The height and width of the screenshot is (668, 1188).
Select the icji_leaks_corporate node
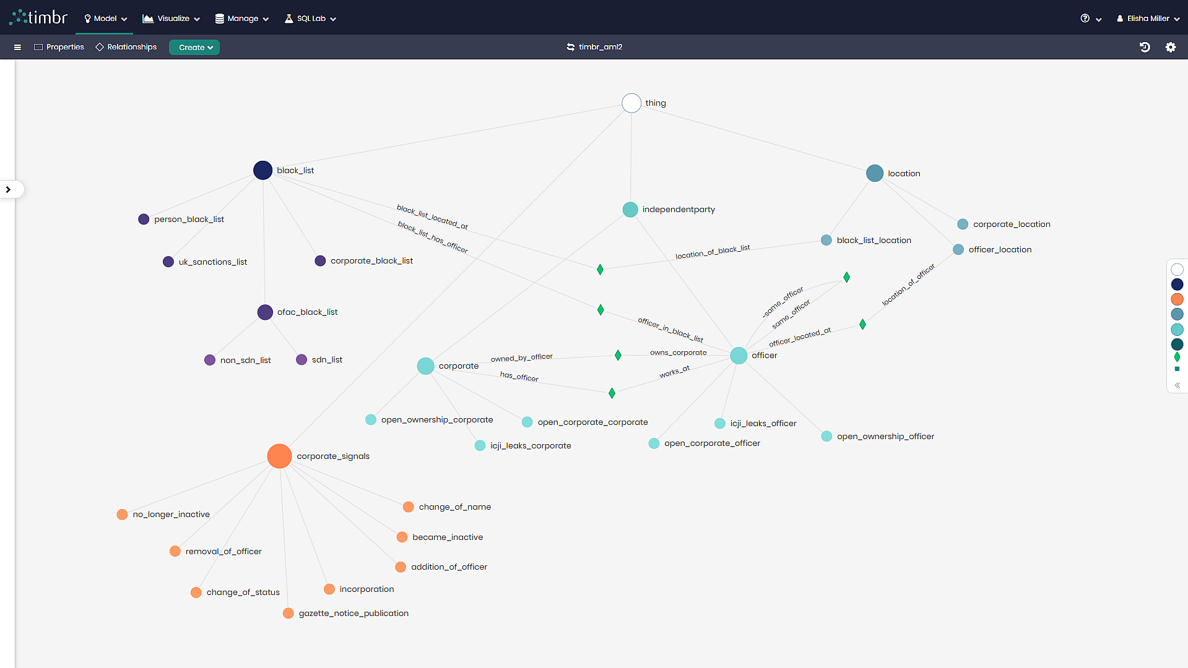(x=480, y=446)
